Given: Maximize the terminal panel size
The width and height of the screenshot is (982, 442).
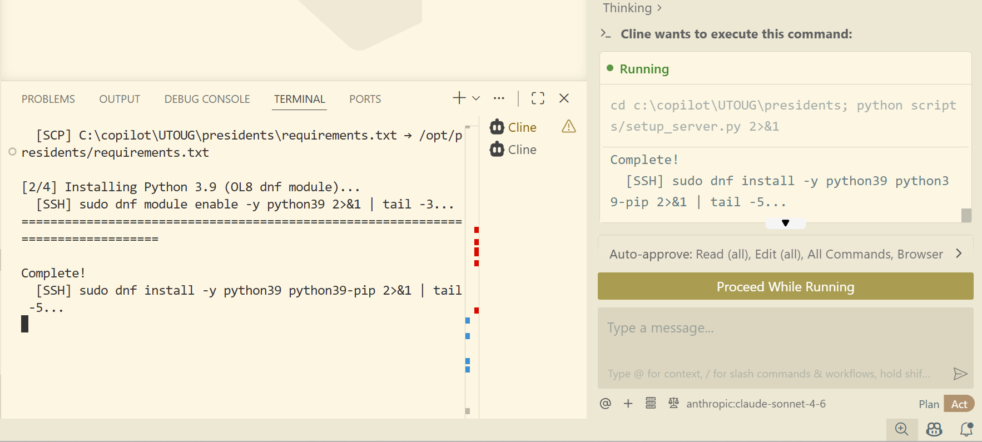Looking at the screenshot, I should (x=538, y=98).
